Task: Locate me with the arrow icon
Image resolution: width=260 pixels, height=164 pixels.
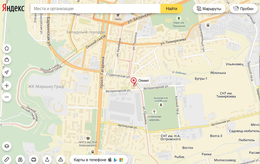Action: tap(7, 72)
